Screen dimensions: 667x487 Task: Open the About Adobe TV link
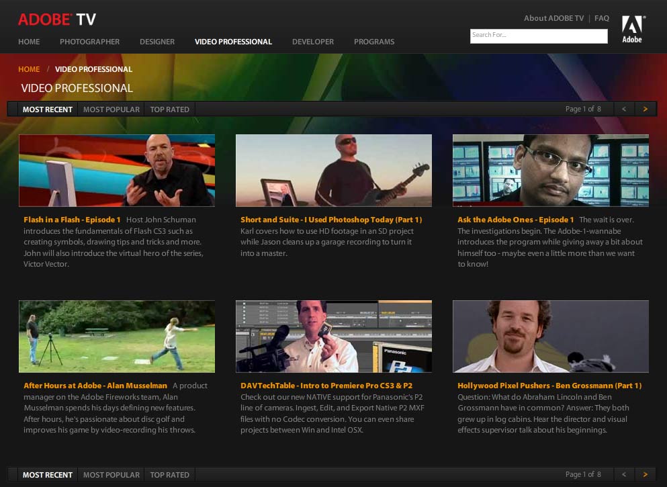[x=554, y=18]
